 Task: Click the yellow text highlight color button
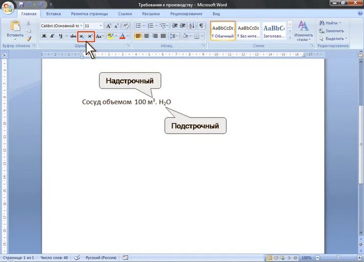point(110,36)
